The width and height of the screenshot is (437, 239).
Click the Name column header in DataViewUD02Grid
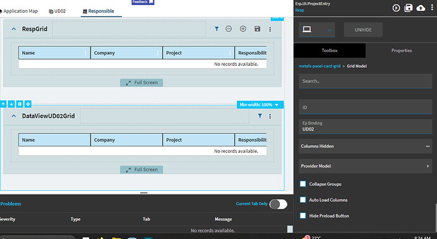tap(54, 139)
